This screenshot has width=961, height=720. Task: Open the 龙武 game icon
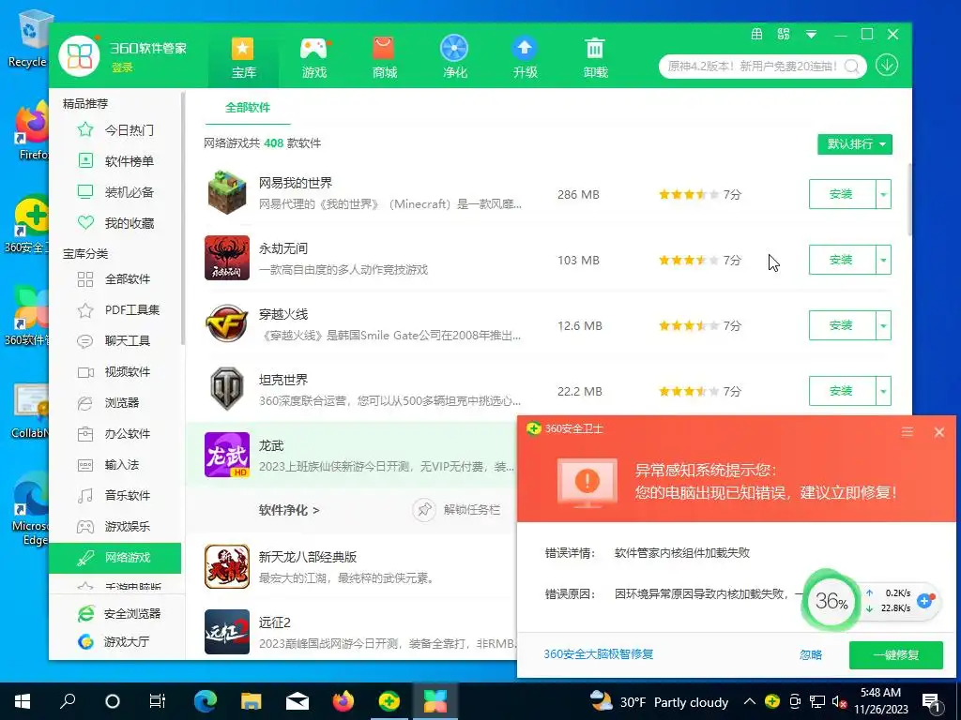click(x=227, y=455)
